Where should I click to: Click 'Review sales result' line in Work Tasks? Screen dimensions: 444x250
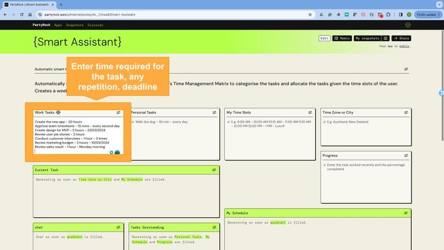point(70,147)
